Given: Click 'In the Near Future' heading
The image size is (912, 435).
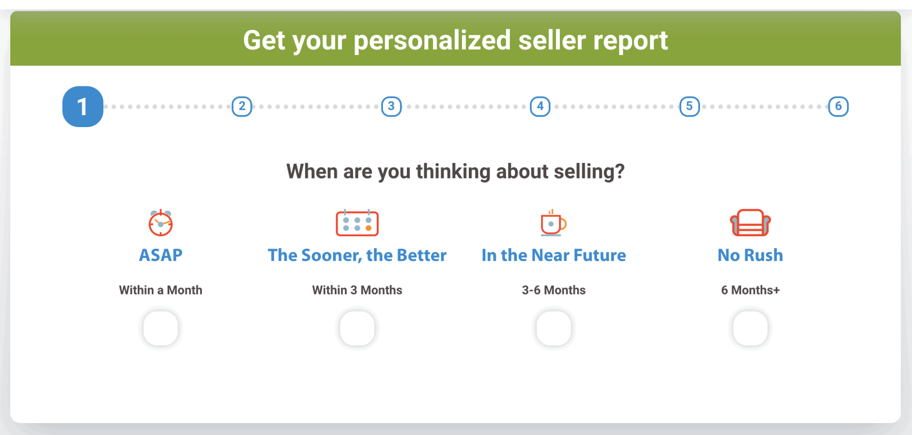Looking at the screenshot, I should tap(553, 255).
